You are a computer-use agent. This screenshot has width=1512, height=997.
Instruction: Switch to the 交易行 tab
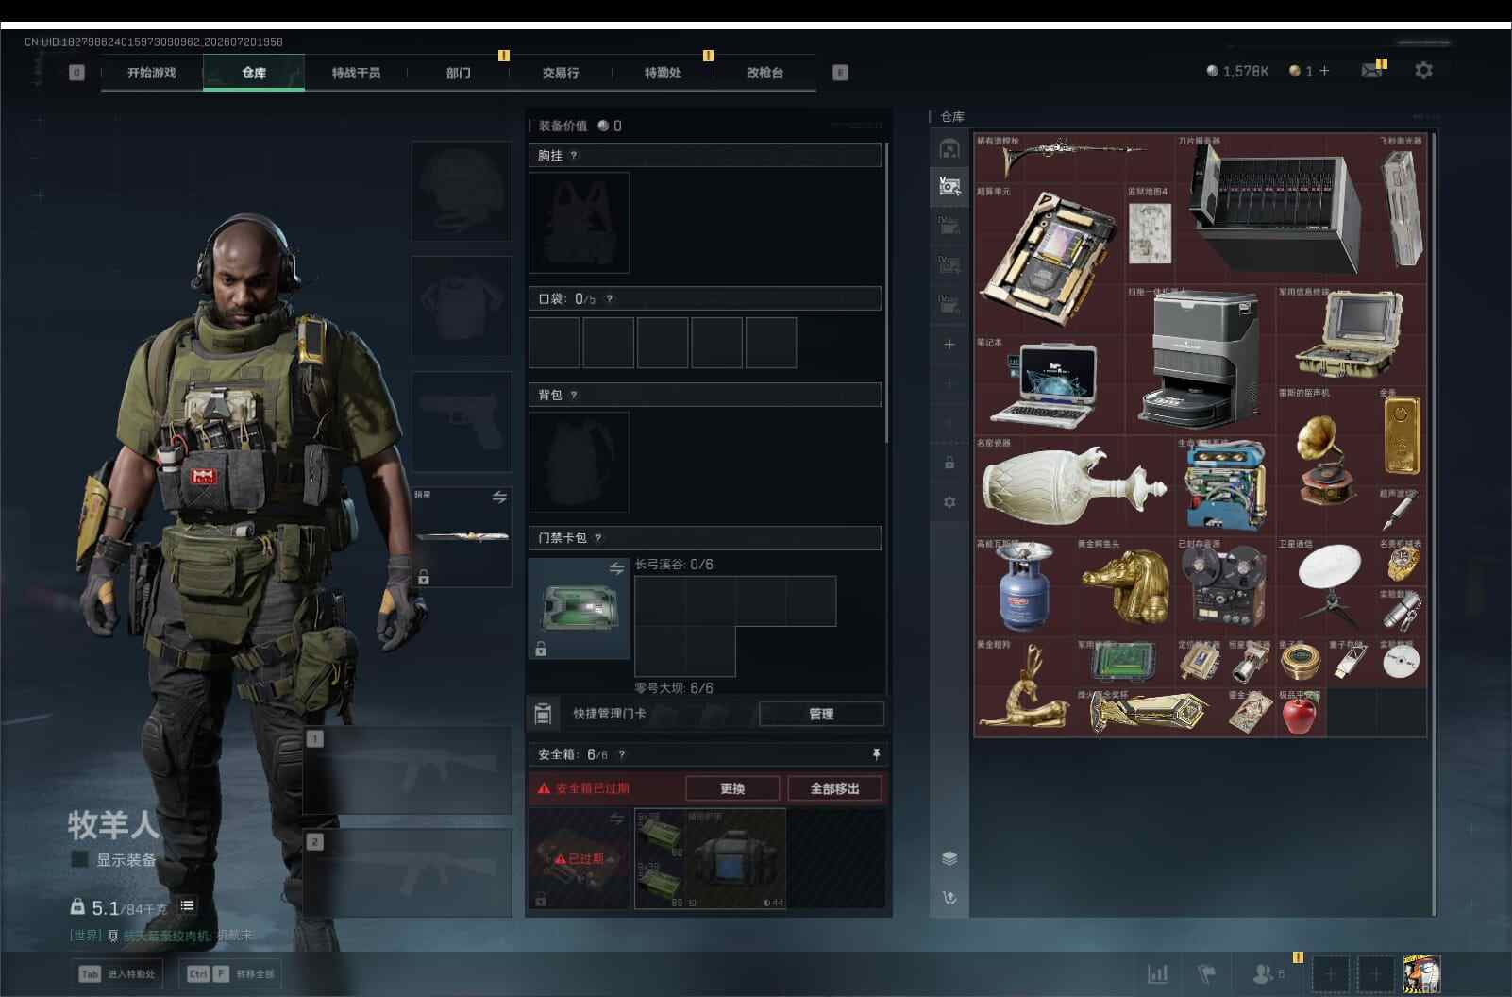(561, 73)
